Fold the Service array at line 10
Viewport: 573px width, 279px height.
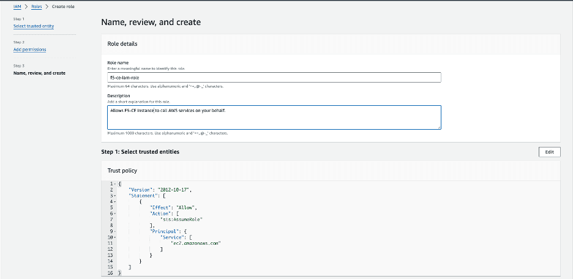(114, 237)
